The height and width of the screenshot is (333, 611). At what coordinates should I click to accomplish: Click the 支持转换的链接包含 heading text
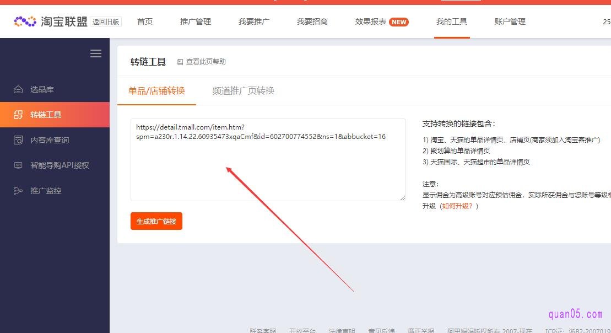pyautogui.click(x=458, y=123)
